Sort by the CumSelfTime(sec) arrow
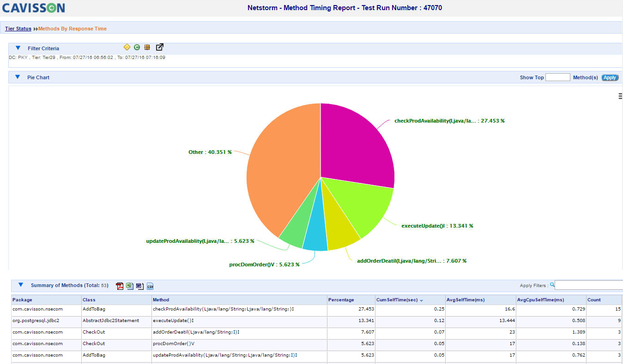Screen dimensions: 623x364 (421, 300)
